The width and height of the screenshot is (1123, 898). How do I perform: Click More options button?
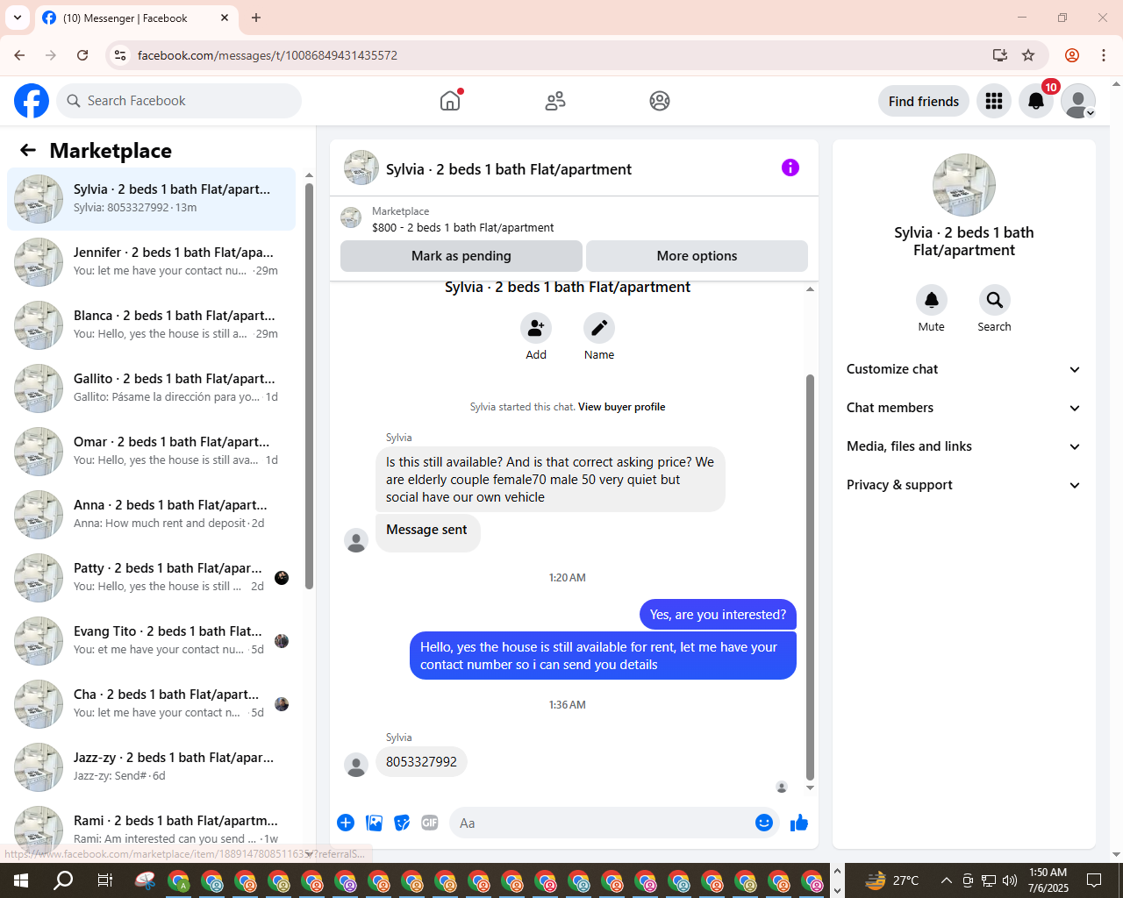pyautogui.click(x=697, y=256)
